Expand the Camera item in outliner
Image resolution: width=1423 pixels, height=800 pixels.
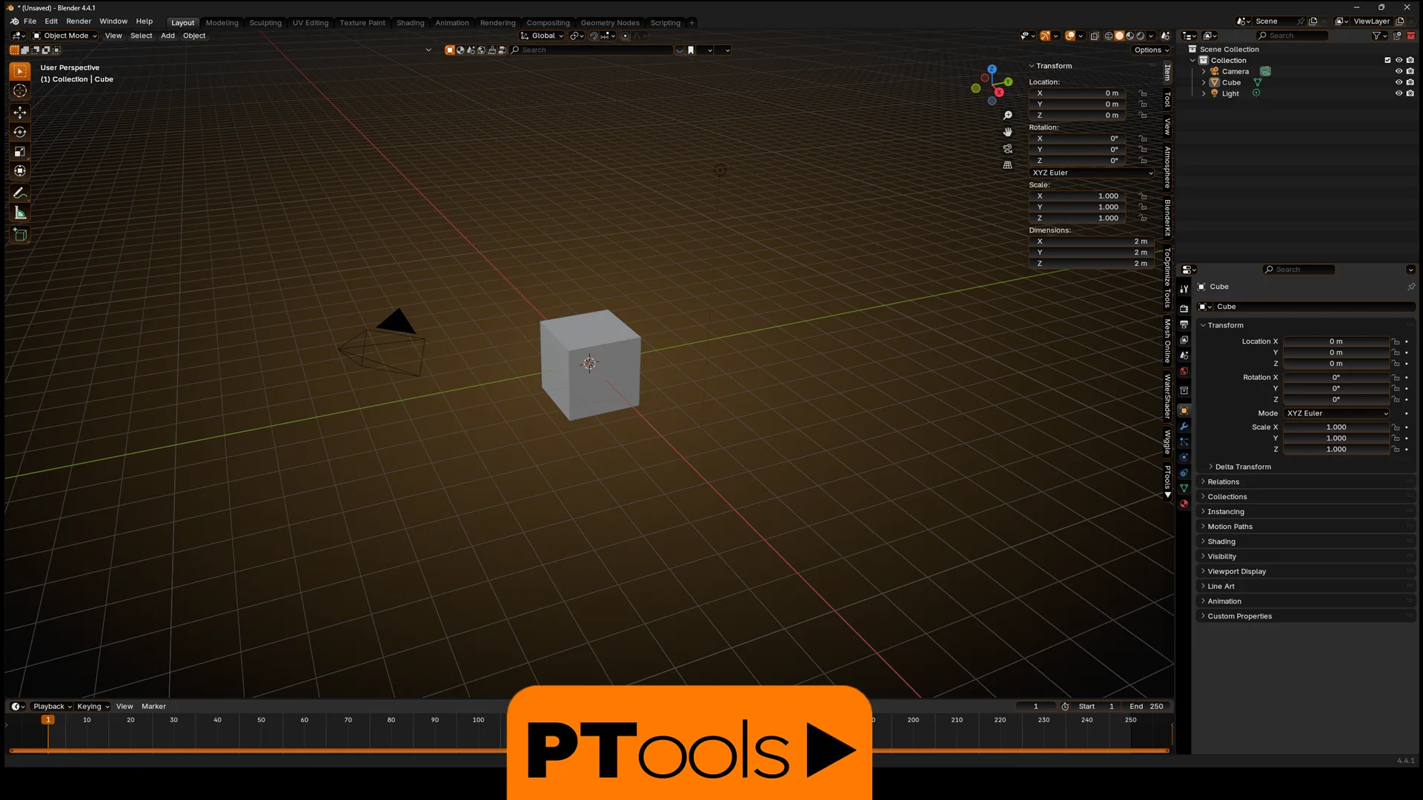point(1203,72)
